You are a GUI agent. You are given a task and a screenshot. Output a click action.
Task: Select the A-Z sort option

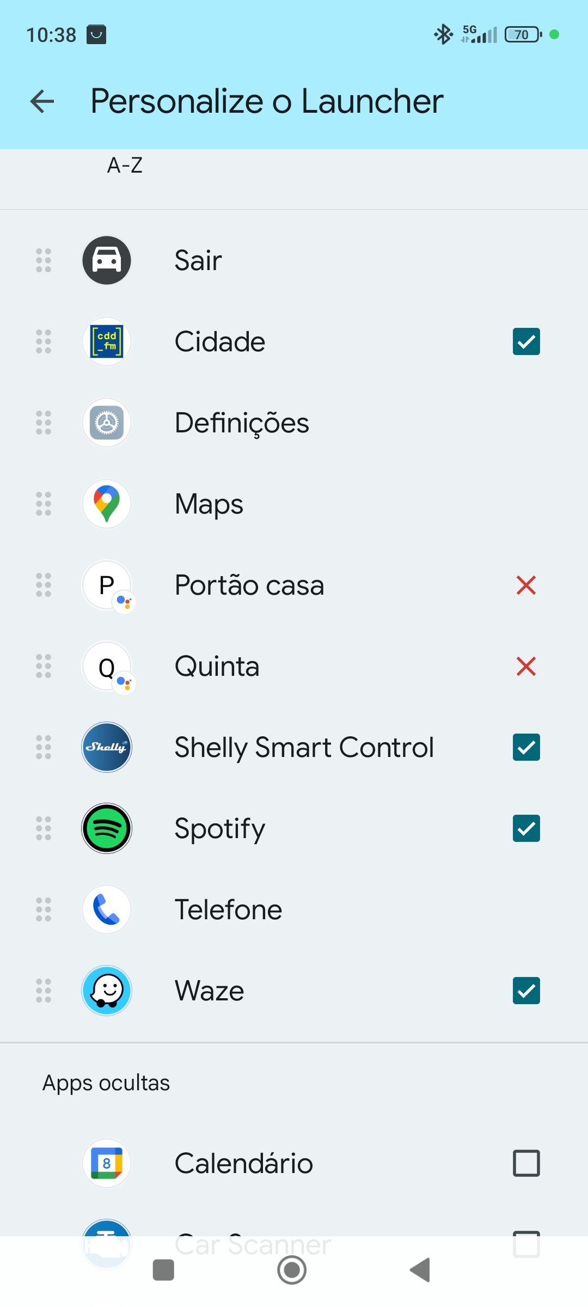pyautogui.click(x=125, y=165)
